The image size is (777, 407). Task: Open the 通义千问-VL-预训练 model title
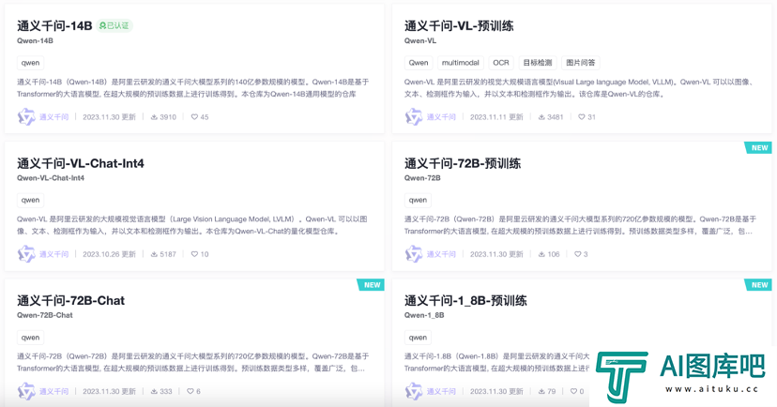459,25
